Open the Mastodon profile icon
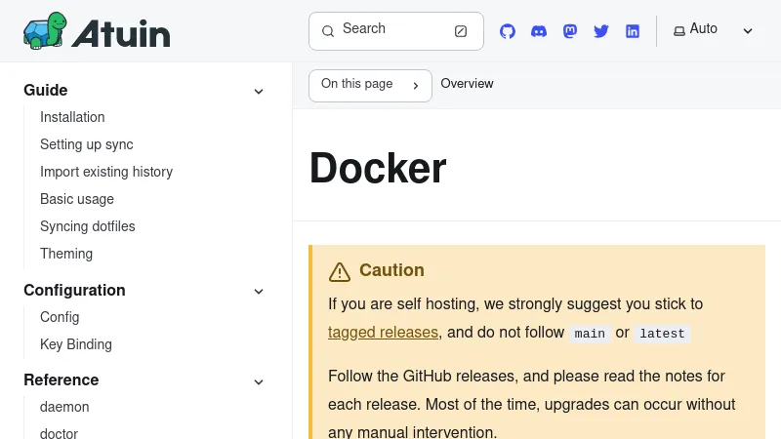Screen dimensions: 781x439 tap(570, 31)
